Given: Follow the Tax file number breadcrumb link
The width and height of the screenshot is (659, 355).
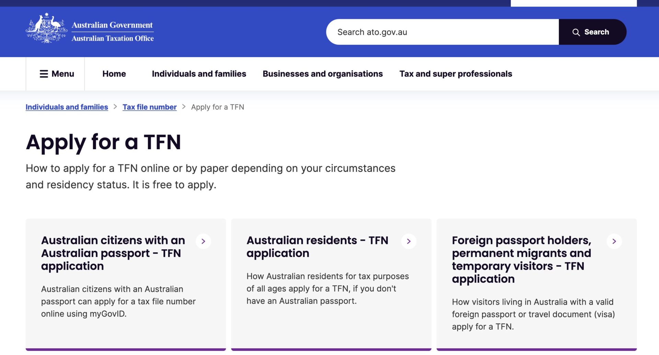Looking at the screenshot, I should coord(149,107).
